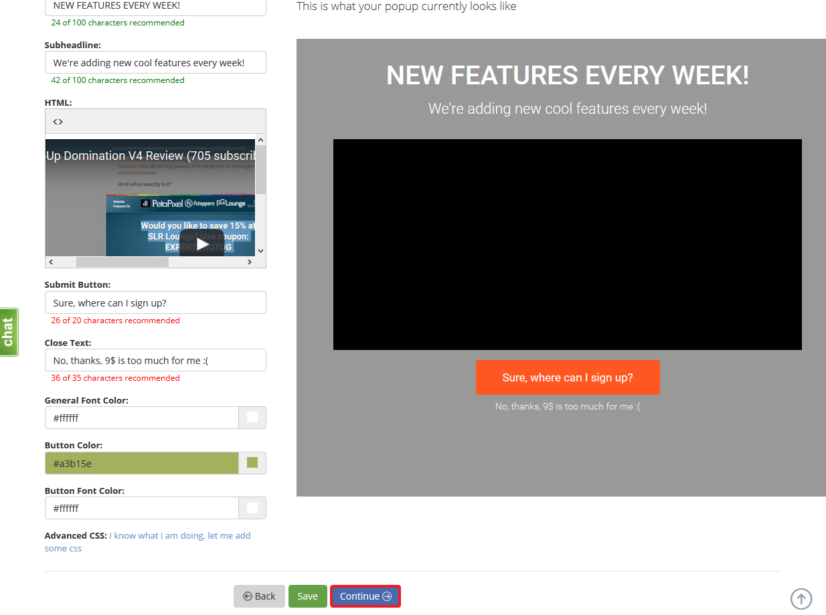The width and height of the screenshot is (826, 615).
Task: Save the popup settings
Action: click(308, 596)
